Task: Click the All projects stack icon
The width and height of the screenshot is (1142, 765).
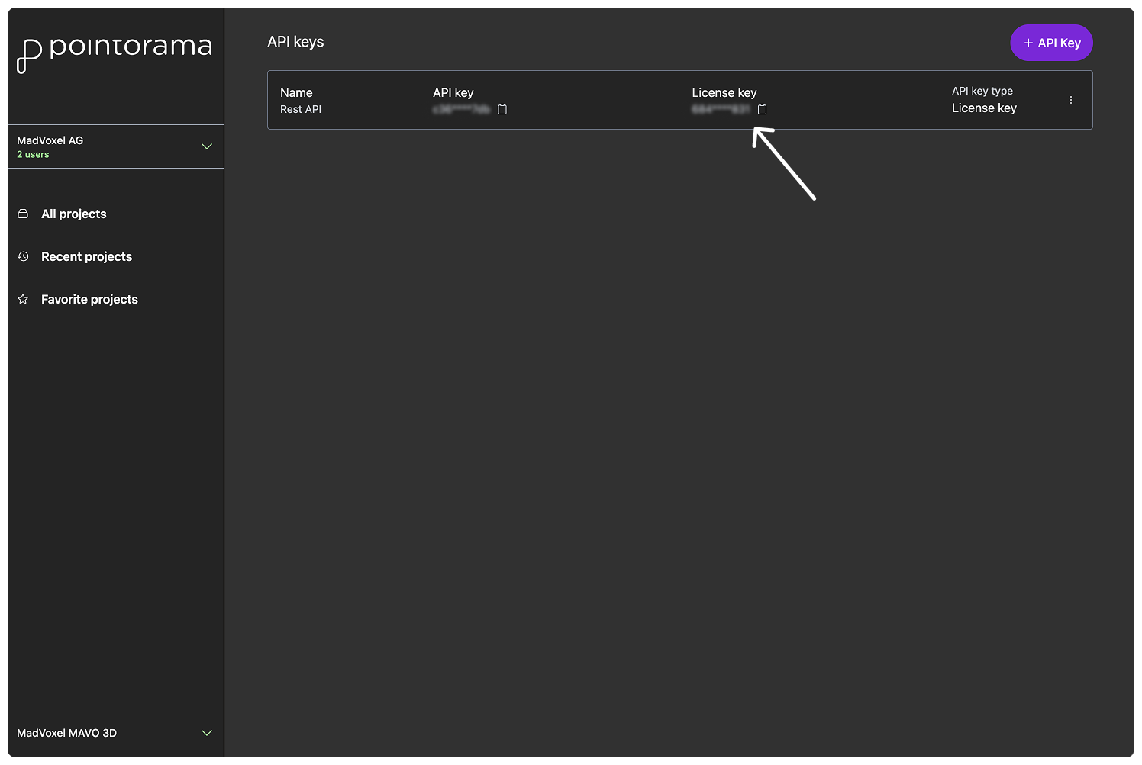Action: click(23, 214)
